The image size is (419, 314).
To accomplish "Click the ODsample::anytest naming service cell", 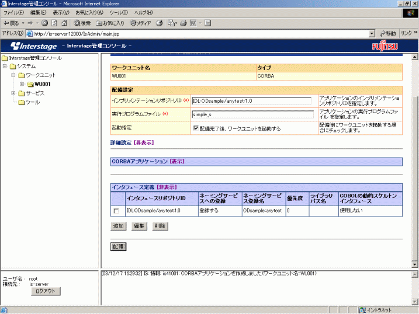I will click(x=264, y=211).
